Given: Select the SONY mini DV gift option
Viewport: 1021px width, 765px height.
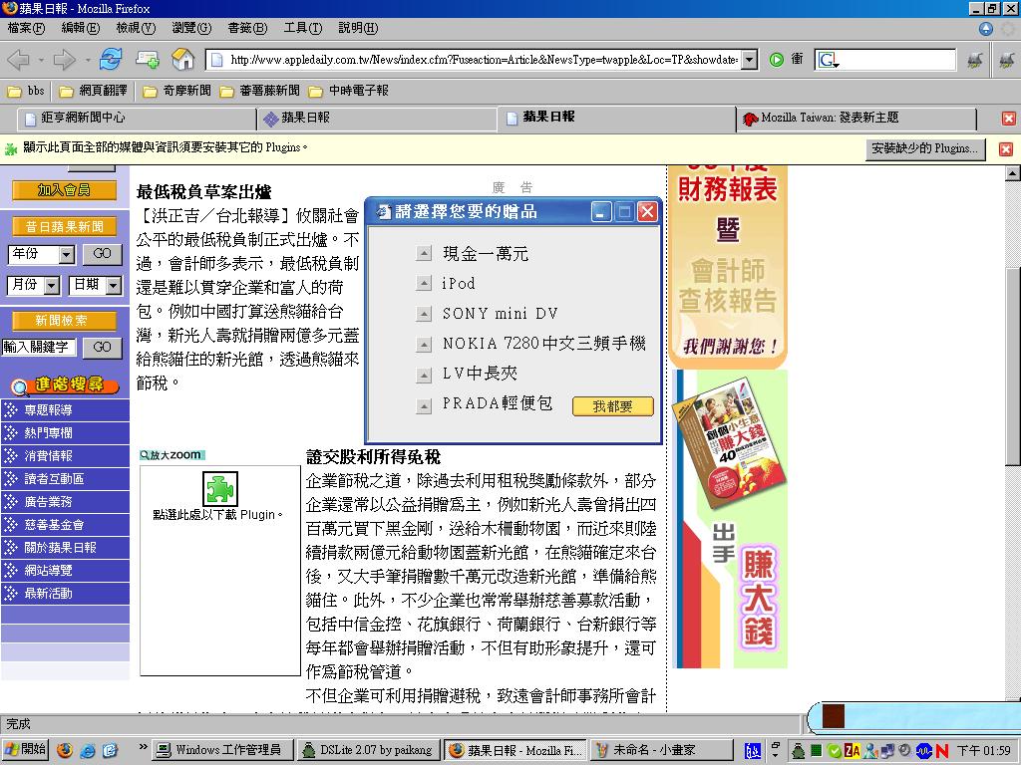Looking at the screenshot, I should [x=424, y=314].
